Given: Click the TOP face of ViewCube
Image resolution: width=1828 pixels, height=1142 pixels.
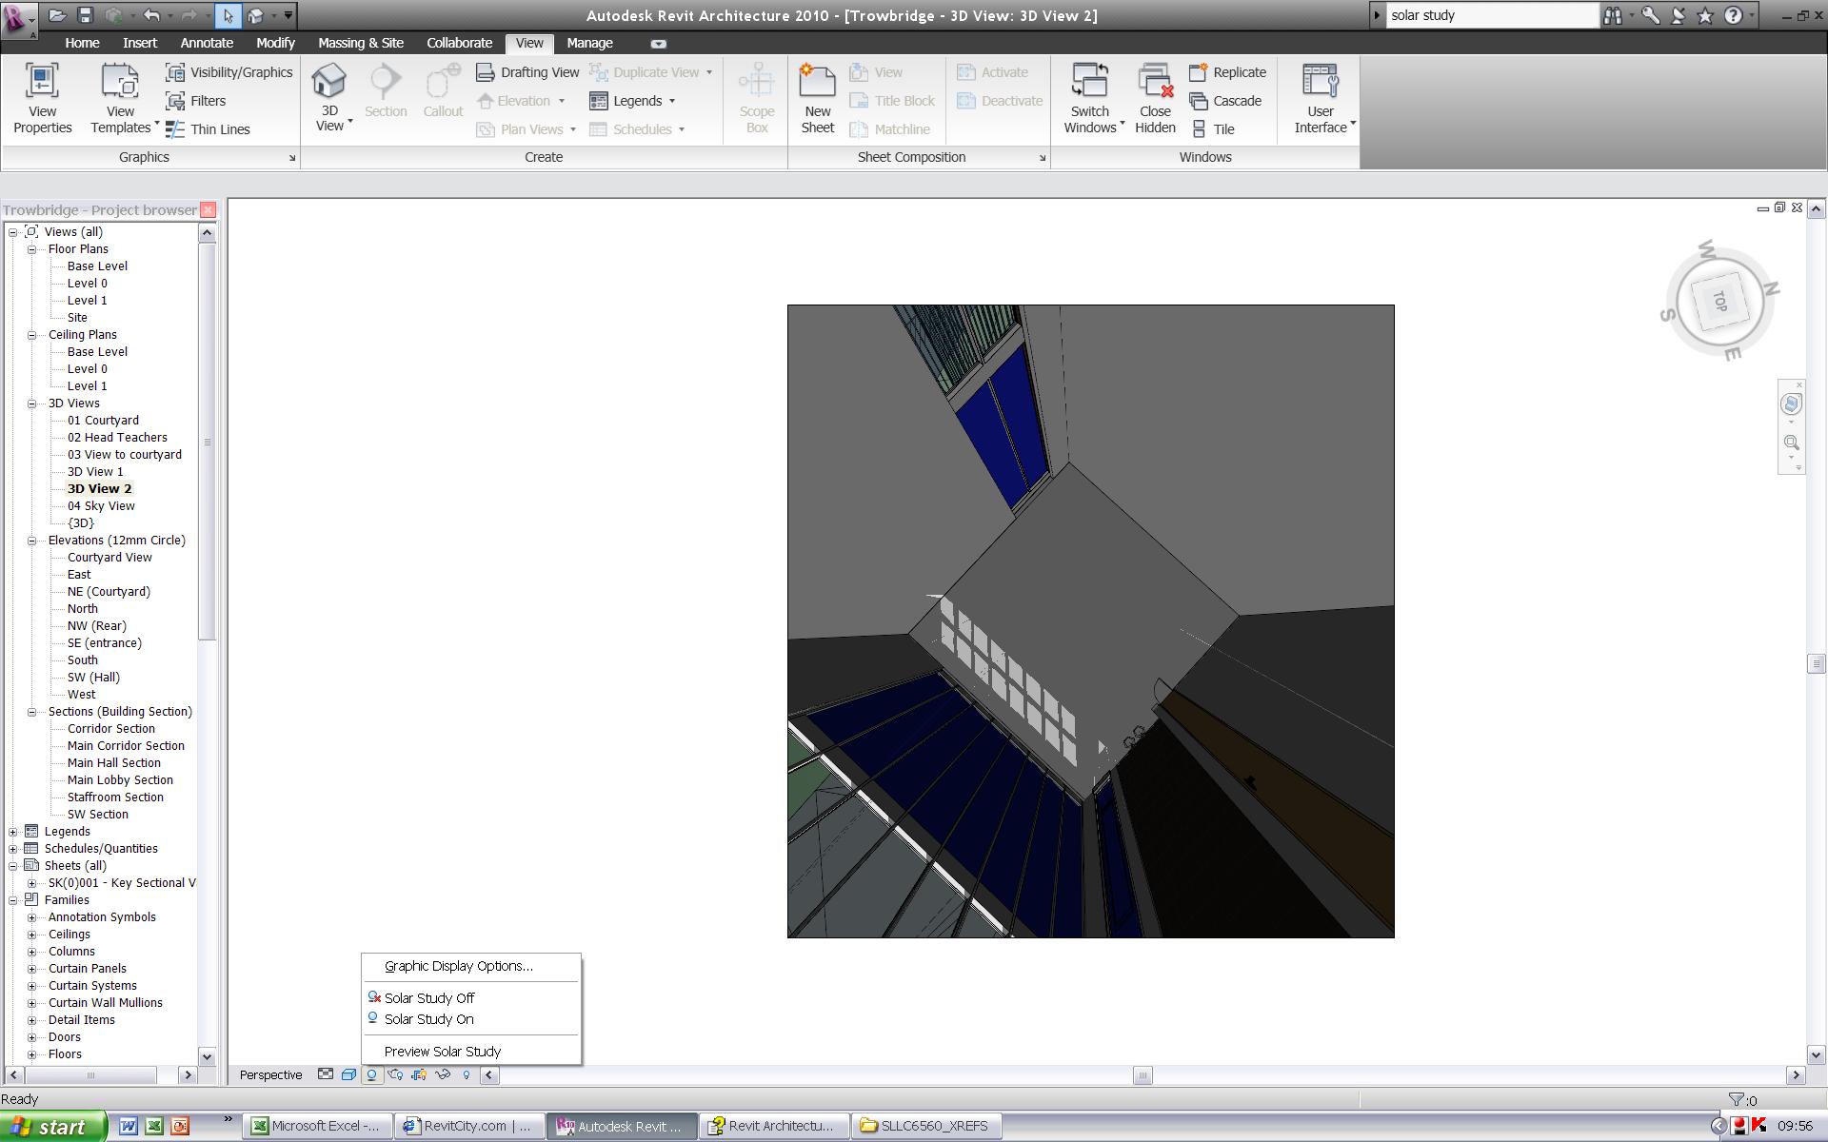Looking at the screenshot, I should pos(1719,302).
